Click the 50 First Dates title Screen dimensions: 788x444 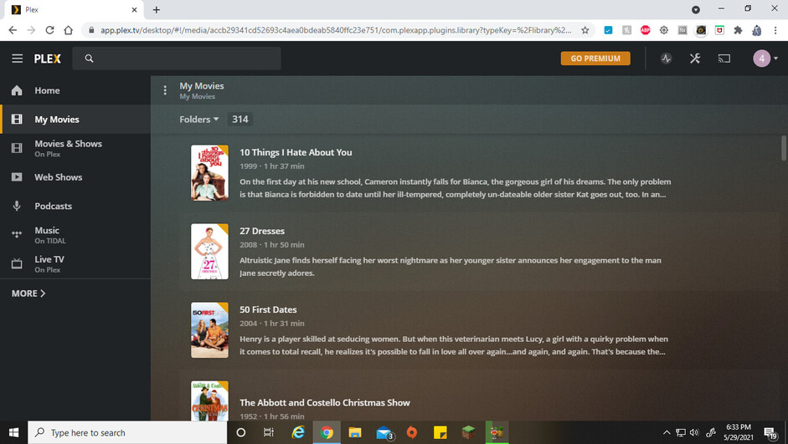(268, 309)
